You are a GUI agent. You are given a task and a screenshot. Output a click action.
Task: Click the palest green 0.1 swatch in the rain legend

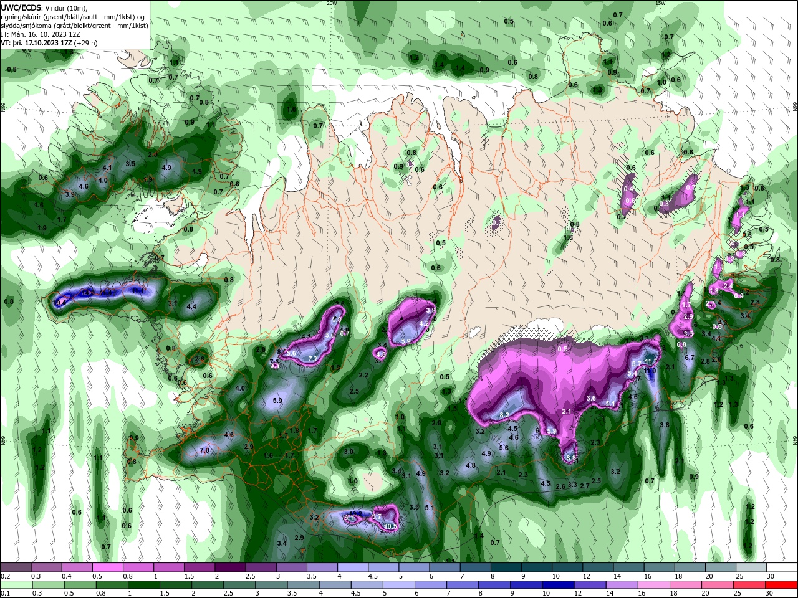[x=16, y=585]
